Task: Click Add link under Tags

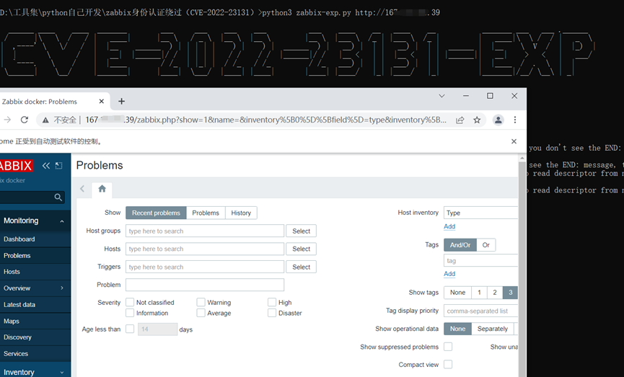Action: 449,274
